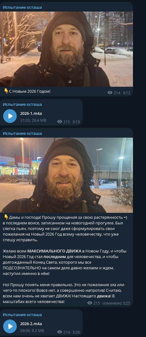This screenshot has width=146, height=337.
Task: Play the 2026-2.m4a audio file
Action: tap(10, 326)
